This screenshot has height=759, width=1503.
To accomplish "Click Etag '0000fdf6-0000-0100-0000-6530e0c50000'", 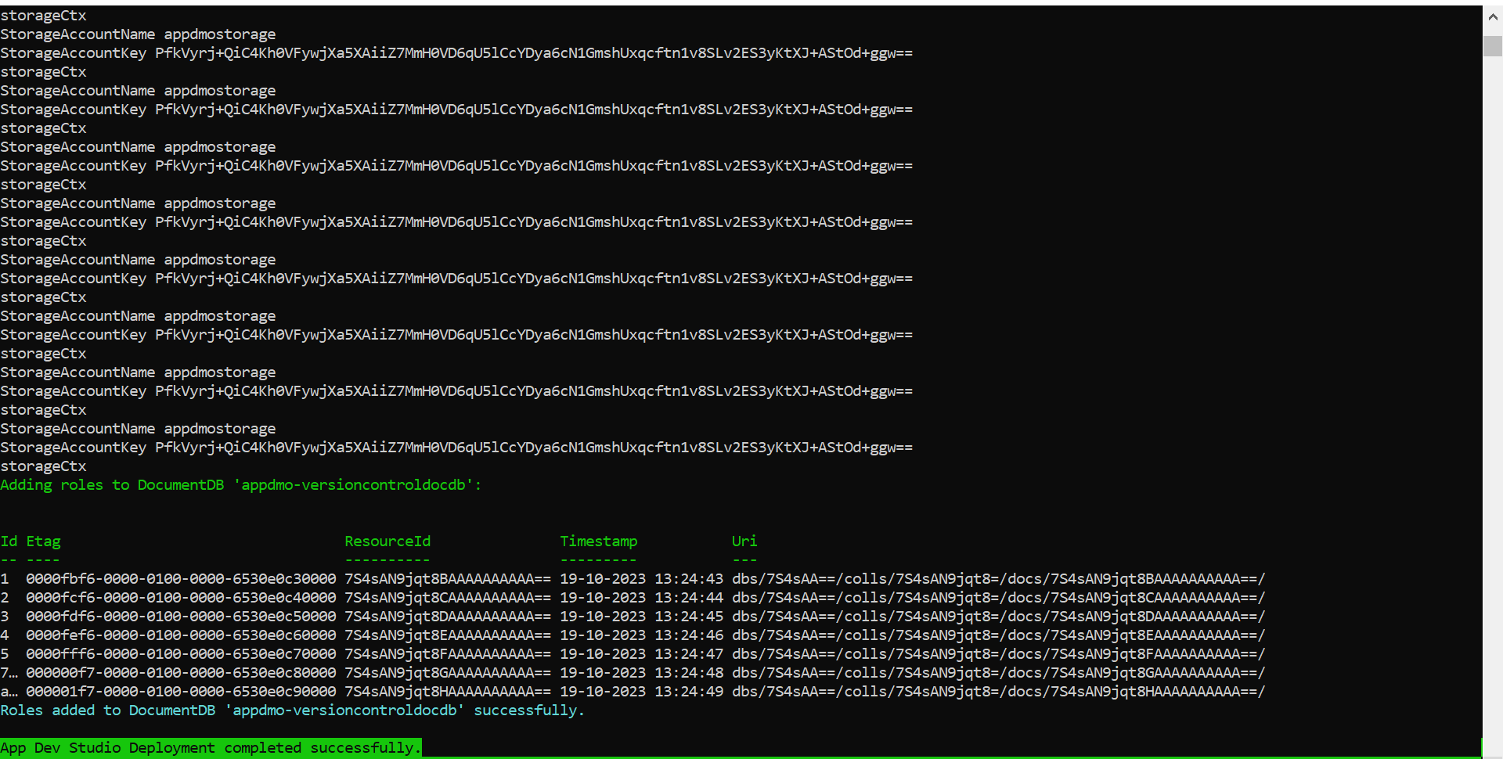I will click(x=181, y=617).
